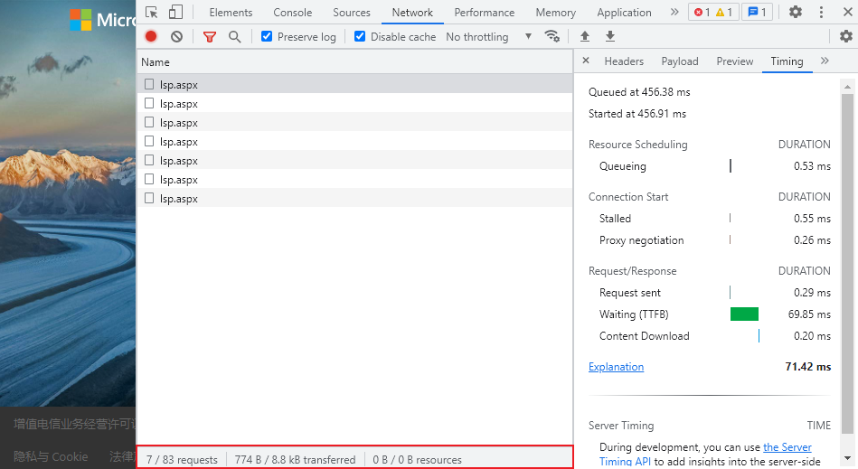
Task: Click the Explanation link
Action: (616, 367)
